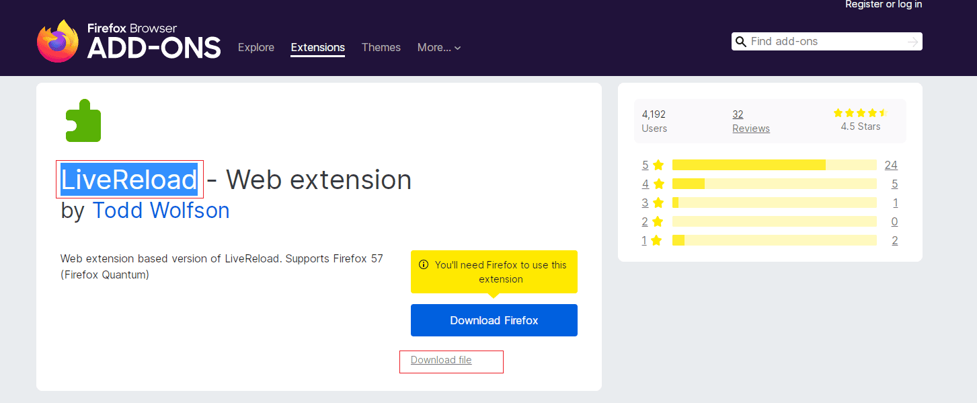The height and width of the screenshot is (403, 977).
Task: Click the green puzzle piece extension icon
Action: point(83,121)
